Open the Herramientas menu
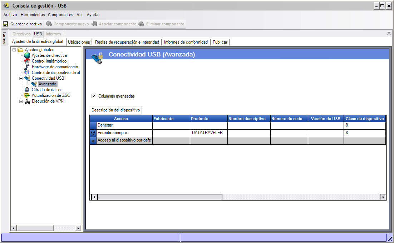The height and width of the screenshot is (243, 394). [33, 15]
